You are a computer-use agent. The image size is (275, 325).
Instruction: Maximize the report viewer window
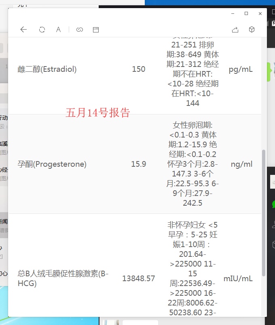point(246,13)
